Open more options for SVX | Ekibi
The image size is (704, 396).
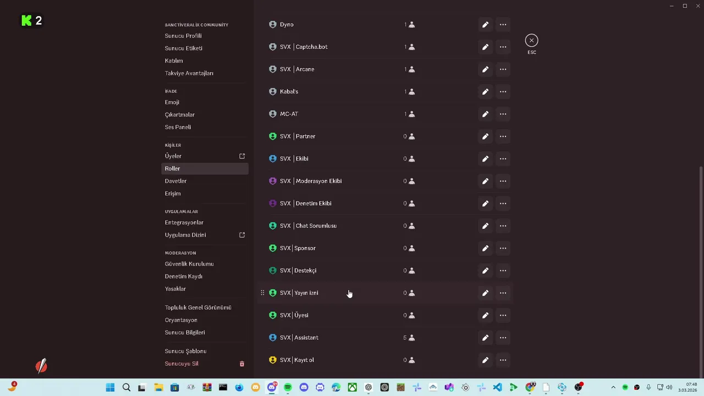(503, 159)
